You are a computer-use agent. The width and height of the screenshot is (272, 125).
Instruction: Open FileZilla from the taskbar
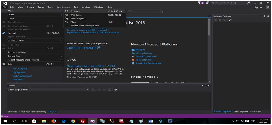[x=83, y=121]
